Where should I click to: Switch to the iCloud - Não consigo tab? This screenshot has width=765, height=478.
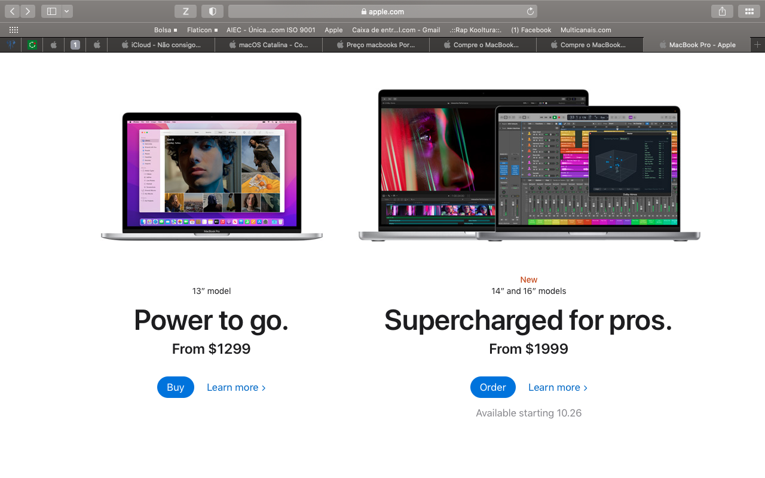pyautogui.click(x=161, y=45)
